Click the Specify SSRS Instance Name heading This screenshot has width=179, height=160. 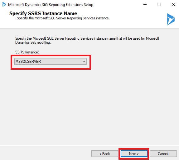[43, 13]
